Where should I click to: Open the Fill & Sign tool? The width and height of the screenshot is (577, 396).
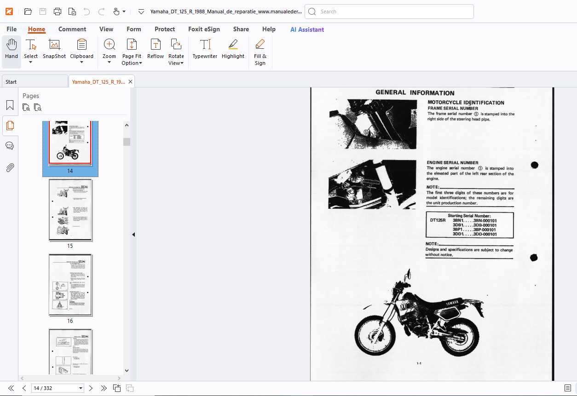pyautogui.click(x=260, y=52)
